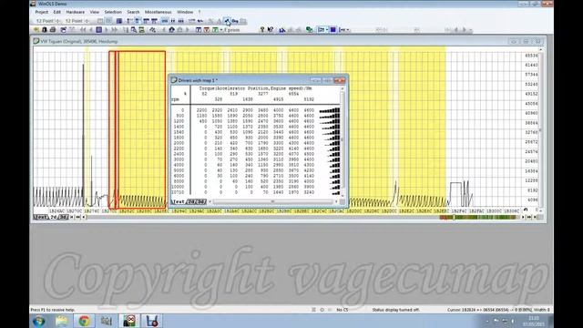Click the column header '1638' in the map table
Screen dimensions: 583x328
point(248,99)
